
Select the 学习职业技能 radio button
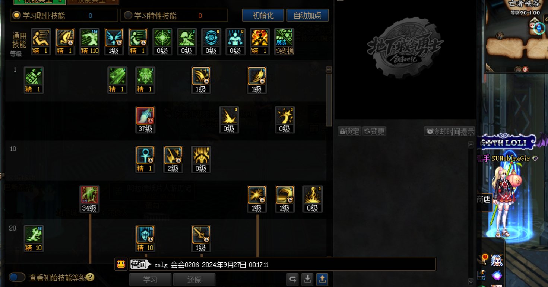click(16, 15)
